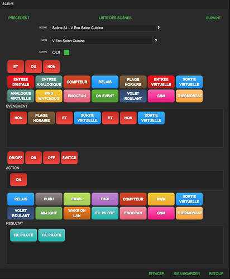The height and width of the screenshot is (279, 230).
Task: Add an ENTREE DIGITALE condition block
Action: [21, 82]
